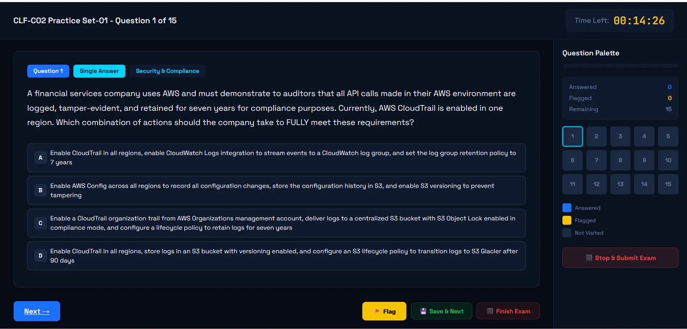The width and height of the screenshot is (687, 329).
Task: Select question 8 in the palette
Action: [620, 160]
